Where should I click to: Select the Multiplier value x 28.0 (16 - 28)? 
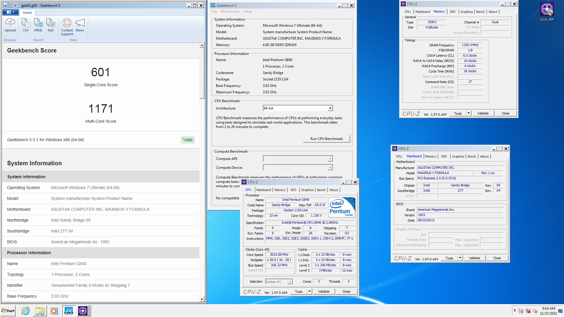pyautogui.click(x=279, y=260)
